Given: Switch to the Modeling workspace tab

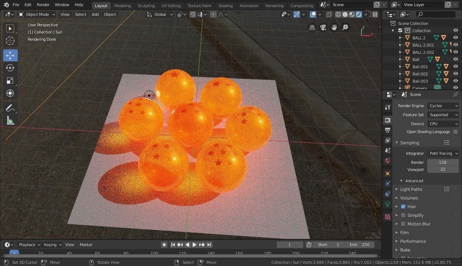Looking at the screenshot, I should tap(122, 5).
